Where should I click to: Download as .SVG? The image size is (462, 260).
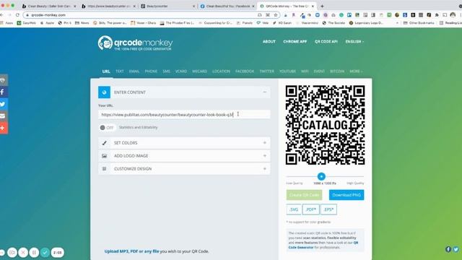click(x=294, y=209)
